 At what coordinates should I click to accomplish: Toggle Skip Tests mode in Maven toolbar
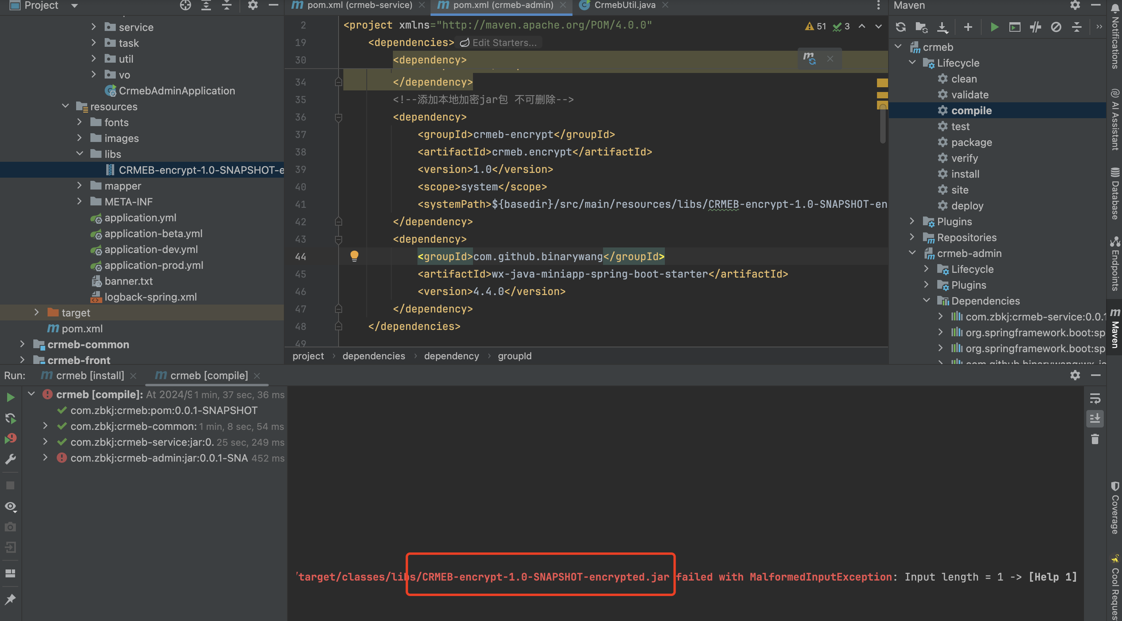pos(1056,27)
